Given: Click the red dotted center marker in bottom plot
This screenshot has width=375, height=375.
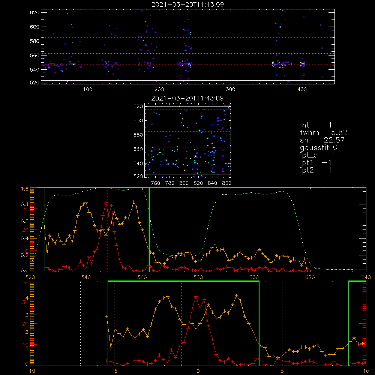Looking at the screenshot, I should click(x=198, y=323).
